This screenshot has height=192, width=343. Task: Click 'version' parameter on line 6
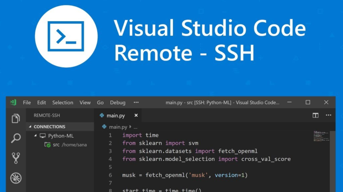226,175
